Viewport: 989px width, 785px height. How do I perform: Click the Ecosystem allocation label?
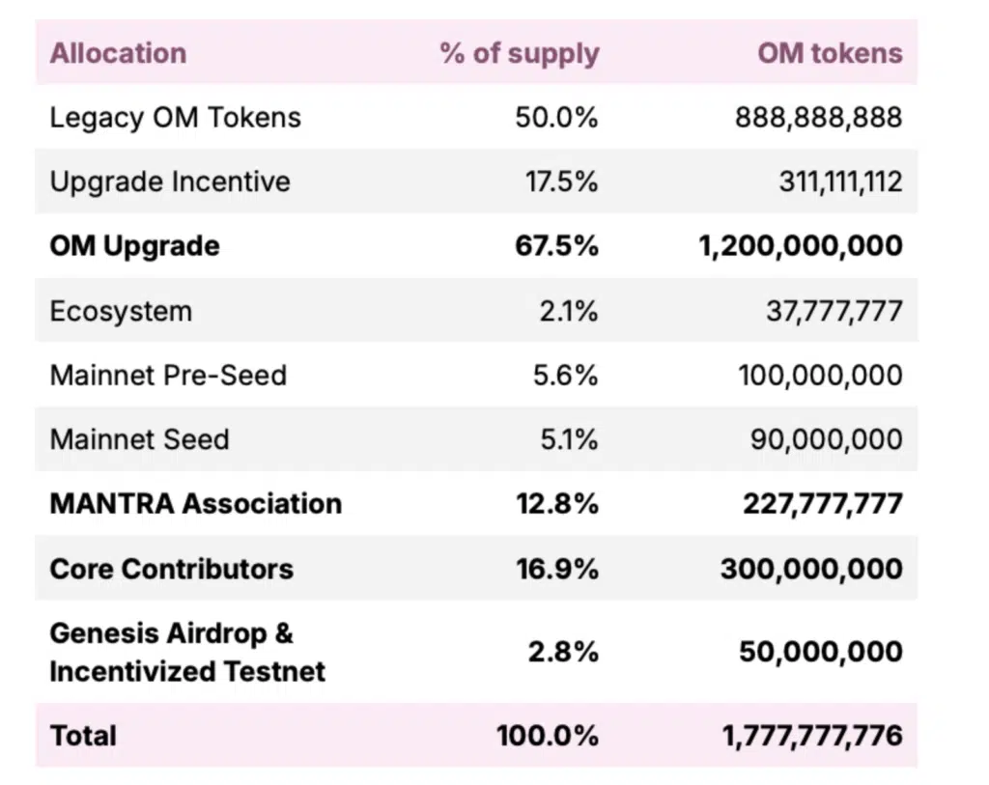[x=121, y=311]
